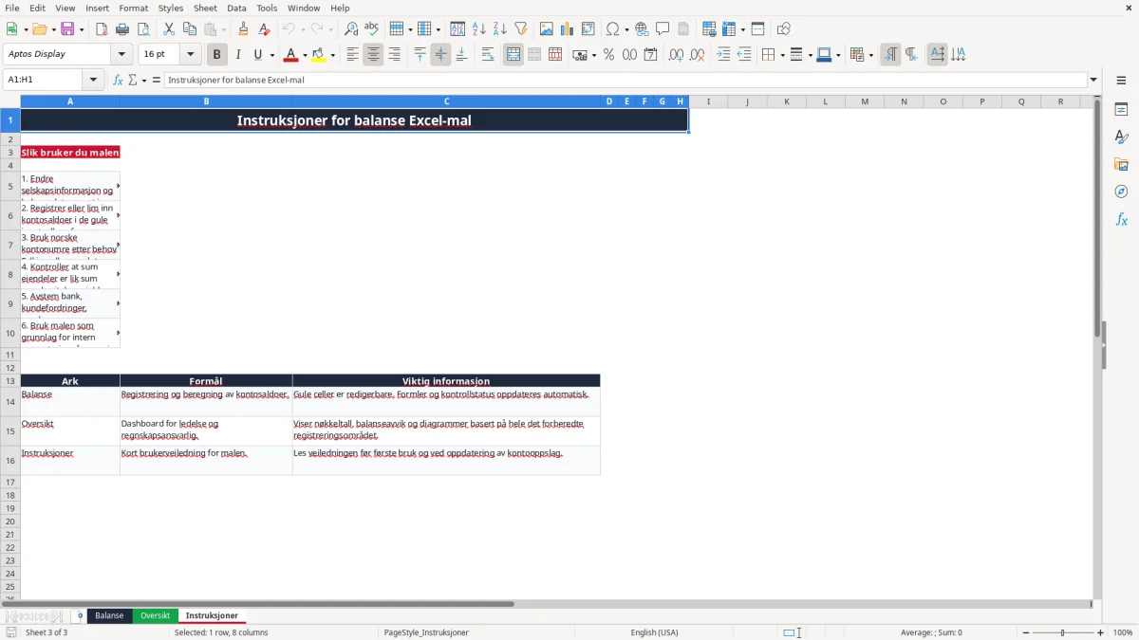Apply the red font color
Screen dimensions: 1139x640
[290, 55]
